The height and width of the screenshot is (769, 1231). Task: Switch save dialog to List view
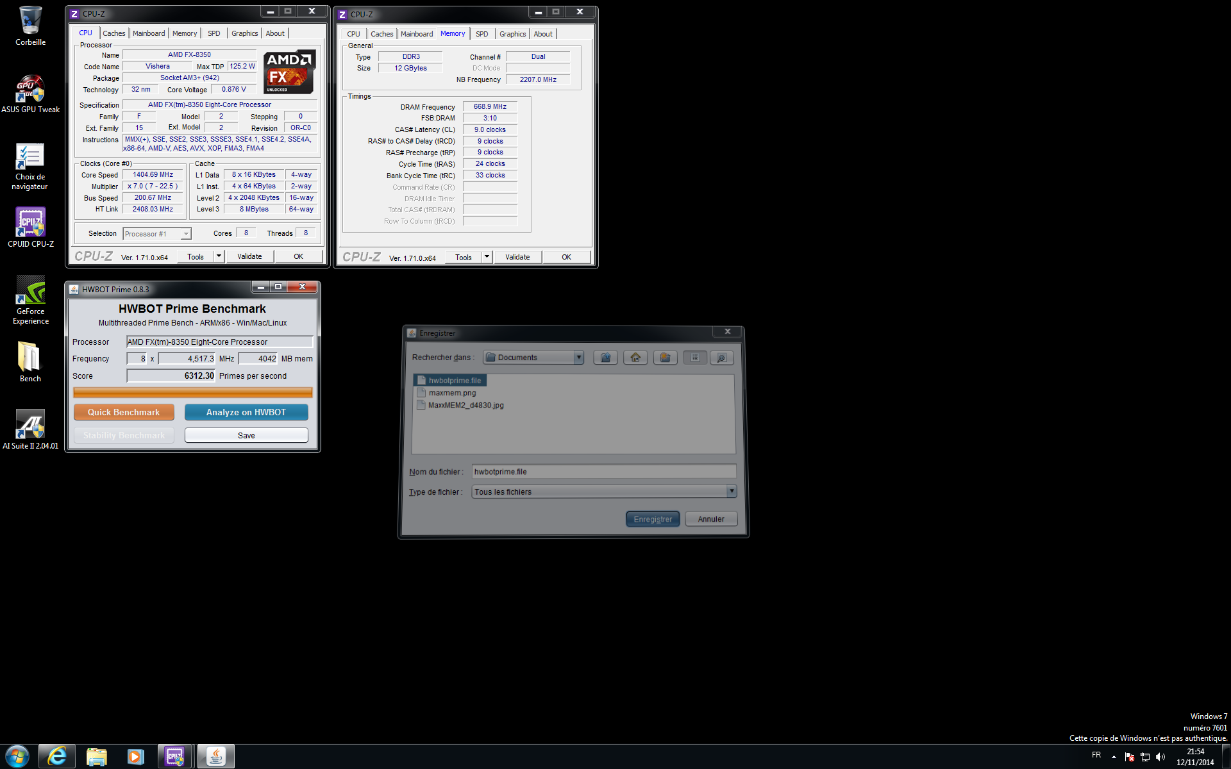pyautogui.click(x=695, y=358)
